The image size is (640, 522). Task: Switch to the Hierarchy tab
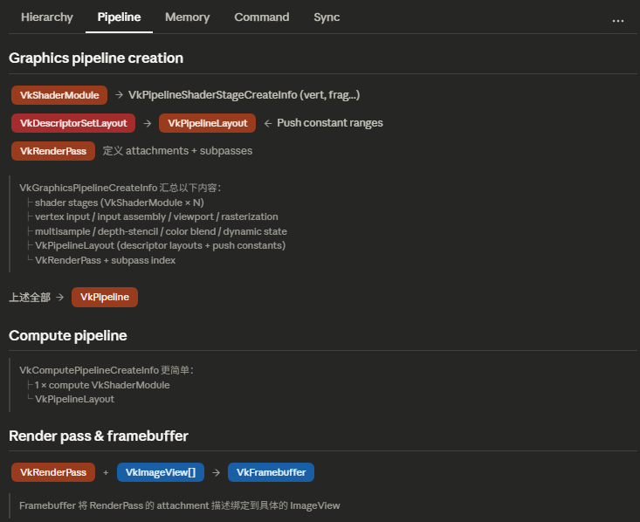[47, 17]
